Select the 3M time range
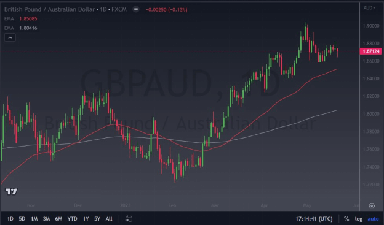Image resolution: width=384 pixels, height=225 pixels. point(46,219)
